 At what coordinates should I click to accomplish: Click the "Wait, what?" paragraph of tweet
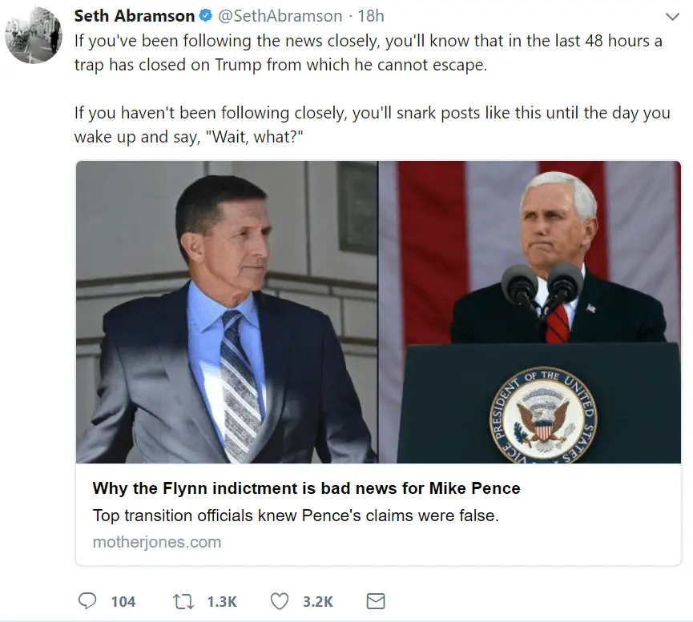coord(372,125)
